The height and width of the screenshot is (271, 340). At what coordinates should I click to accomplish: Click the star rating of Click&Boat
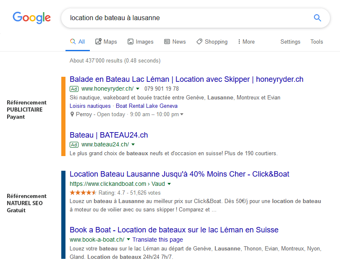coord(83,193)
